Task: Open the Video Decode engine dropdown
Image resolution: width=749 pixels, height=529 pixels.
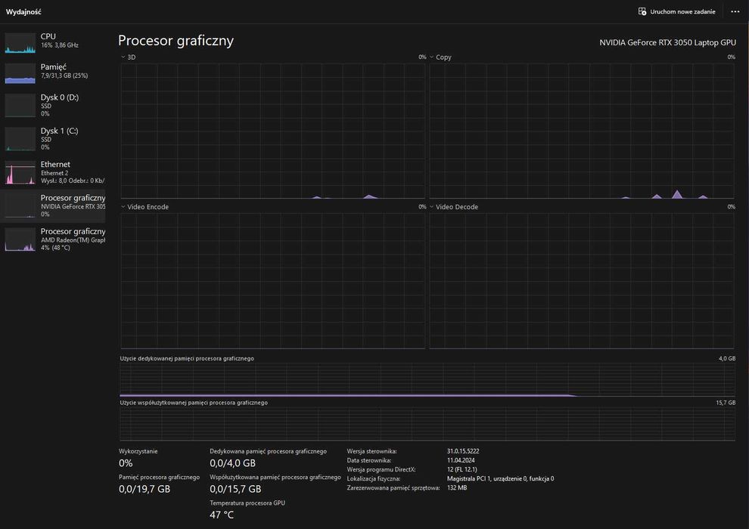Action: pyautogui.click(x=432, y=207)
